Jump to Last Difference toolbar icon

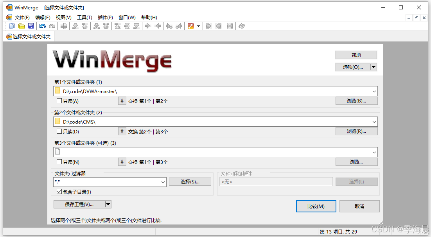pos(136,26)
